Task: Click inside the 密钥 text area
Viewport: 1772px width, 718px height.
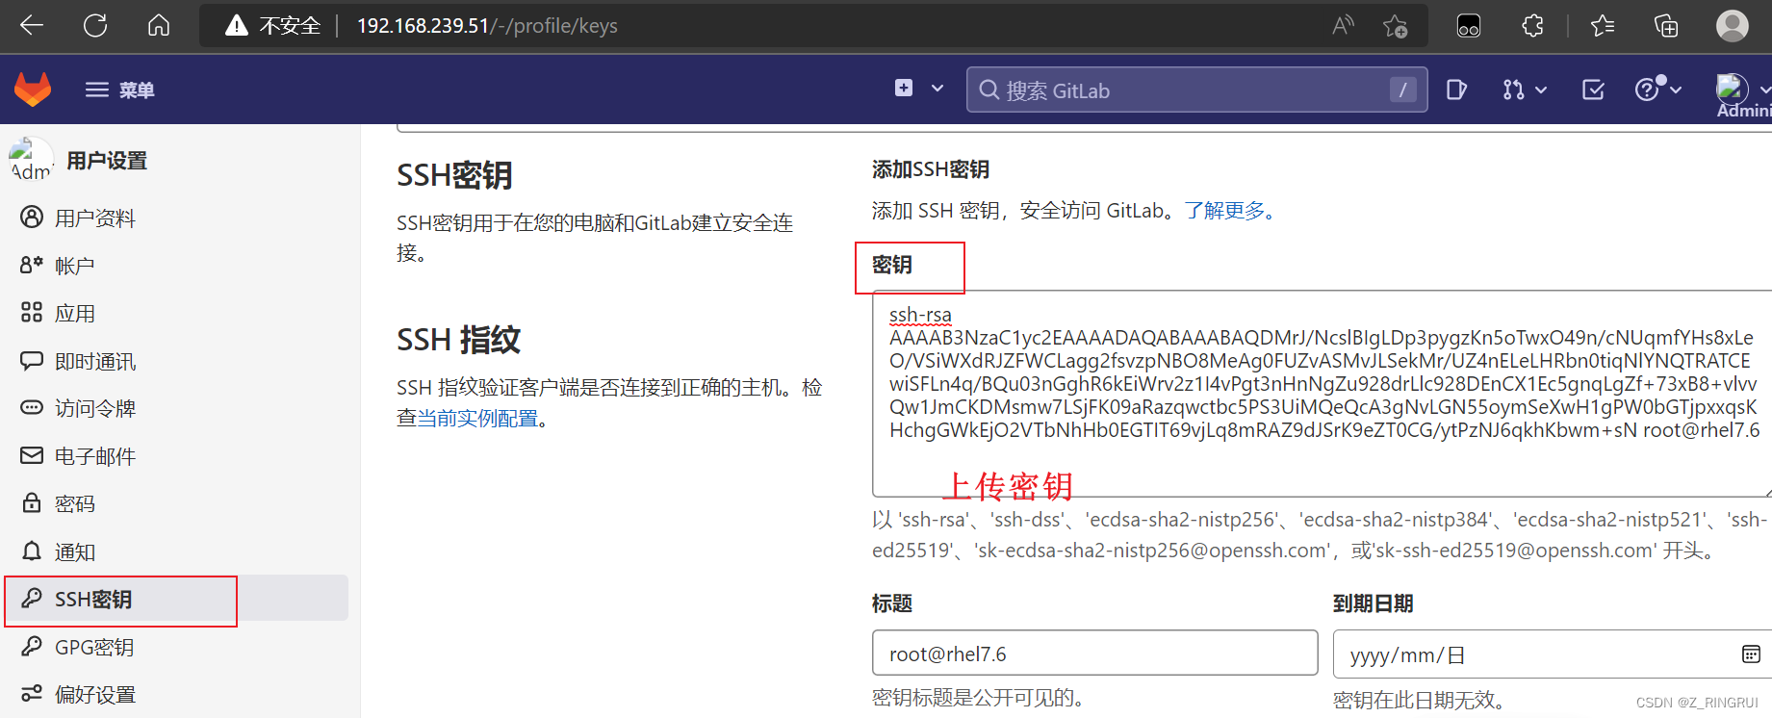Action: point(1322,394)
